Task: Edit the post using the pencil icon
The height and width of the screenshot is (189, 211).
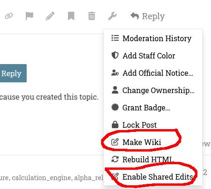Action: click(x=50, y=16)
